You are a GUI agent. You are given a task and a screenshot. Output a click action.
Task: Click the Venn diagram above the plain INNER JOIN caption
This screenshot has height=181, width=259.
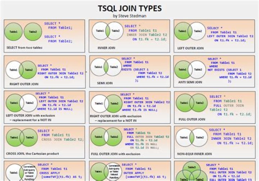coord(108,31)
